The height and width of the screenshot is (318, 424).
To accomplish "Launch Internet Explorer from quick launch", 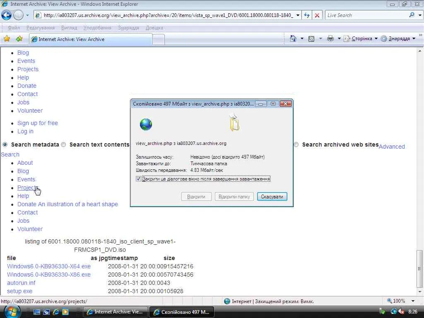I will (56, 312).
